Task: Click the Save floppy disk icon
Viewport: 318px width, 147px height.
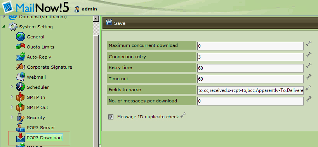Action: click(x=109, y=22)
